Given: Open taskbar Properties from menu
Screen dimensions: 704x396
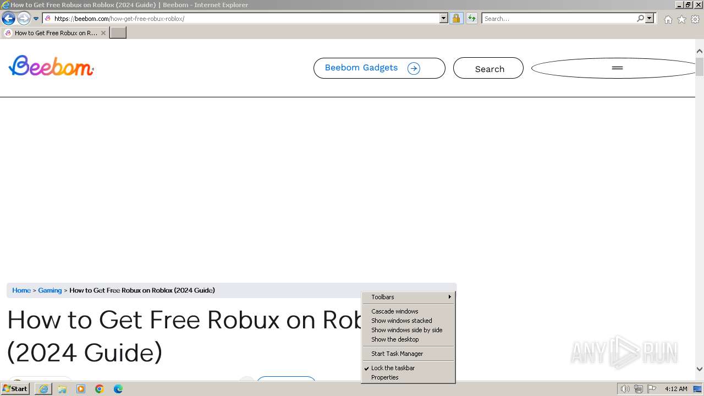Looking at the screenshot, I should pos(409,377).
